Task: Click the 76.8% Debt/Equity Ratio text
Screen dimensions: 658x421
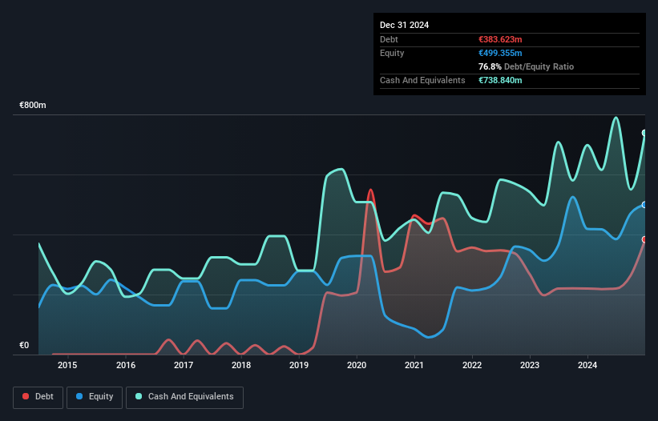Action: click(x=527, y=66)
